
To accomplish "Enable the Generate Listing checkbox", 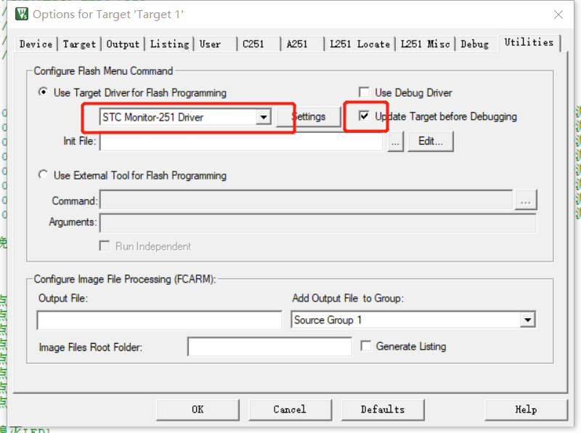I will 366,347.
